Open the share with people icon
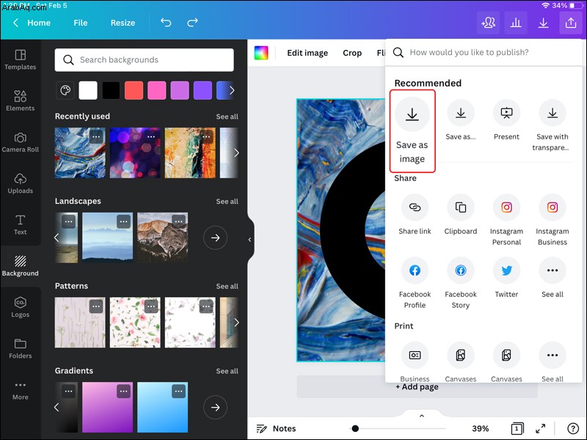This screenshot has width=587, height=440. 489,23
